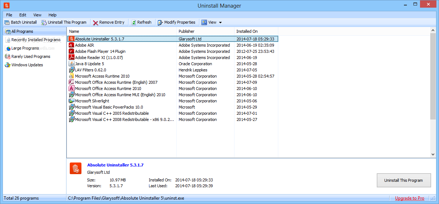The width and height of the screenshot is (439, 204).
Task: Click the Refresh toolbar label
Action: pyautogui.click(x=144, y=23)
